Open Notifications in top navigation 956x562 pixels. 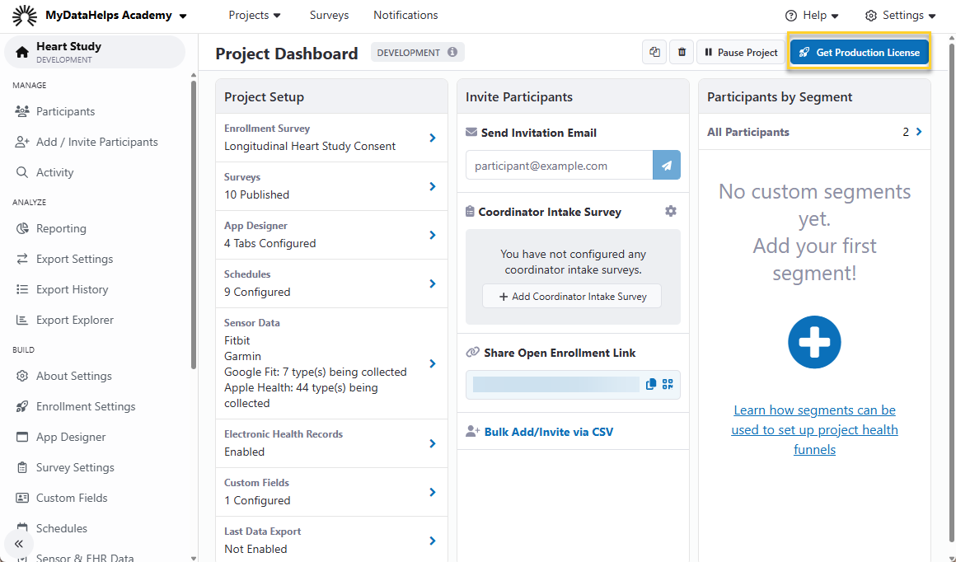tap(405, 15)
